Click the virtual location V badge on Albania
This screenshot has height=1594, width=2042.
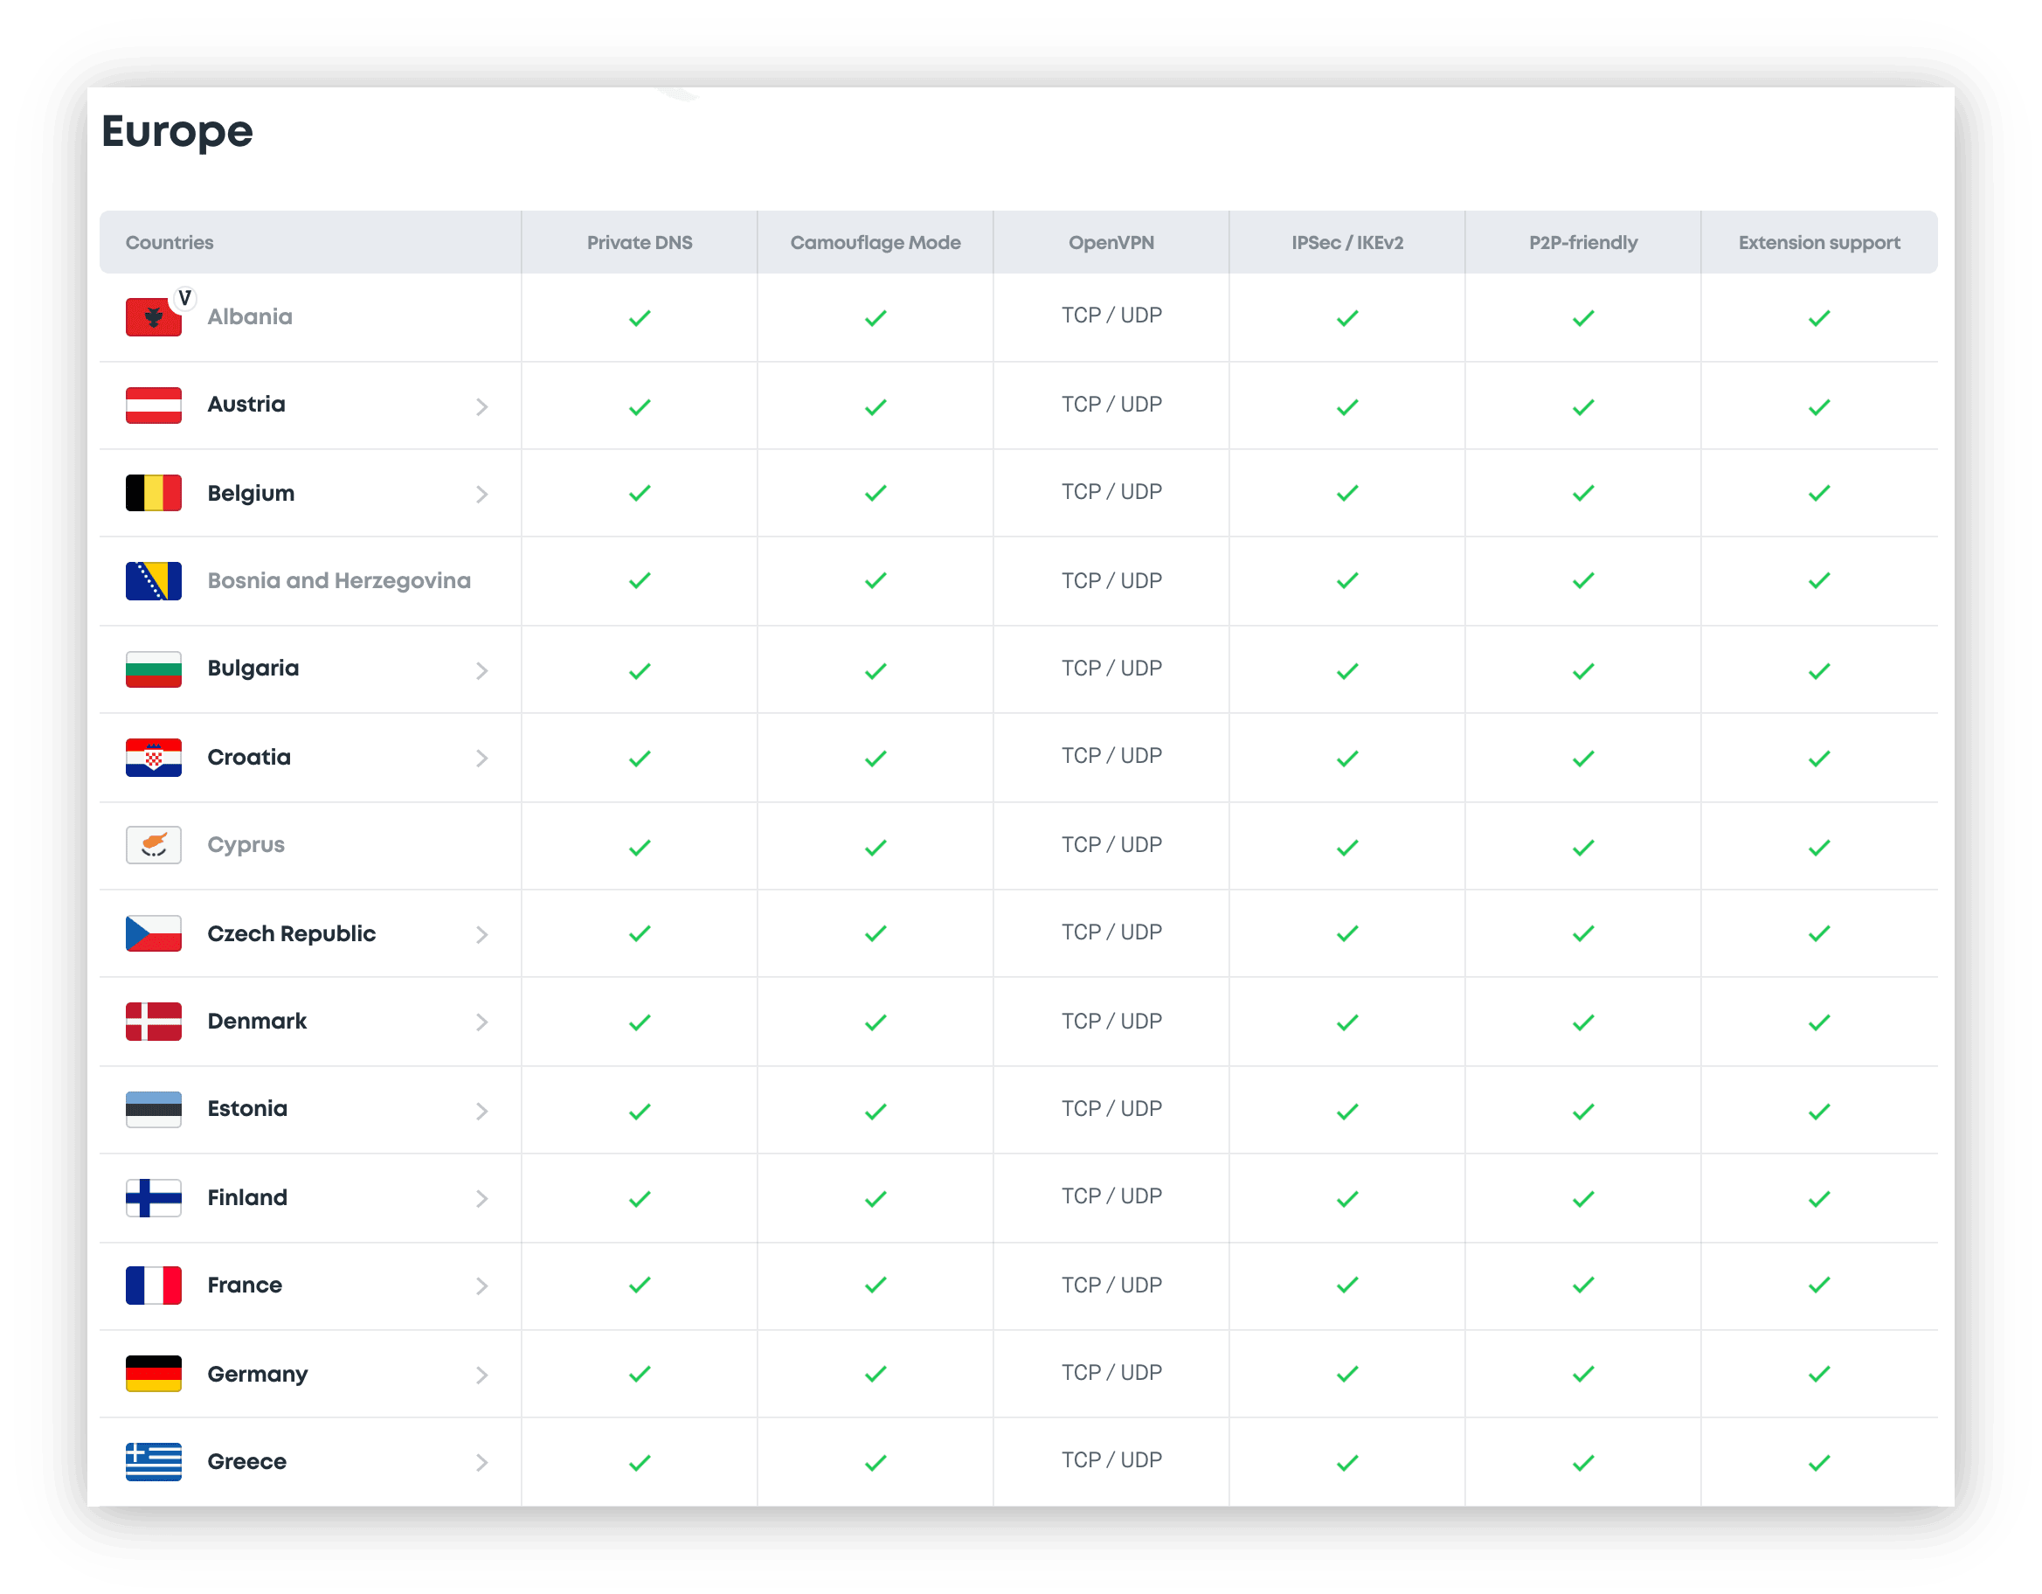tap(184, 298)
